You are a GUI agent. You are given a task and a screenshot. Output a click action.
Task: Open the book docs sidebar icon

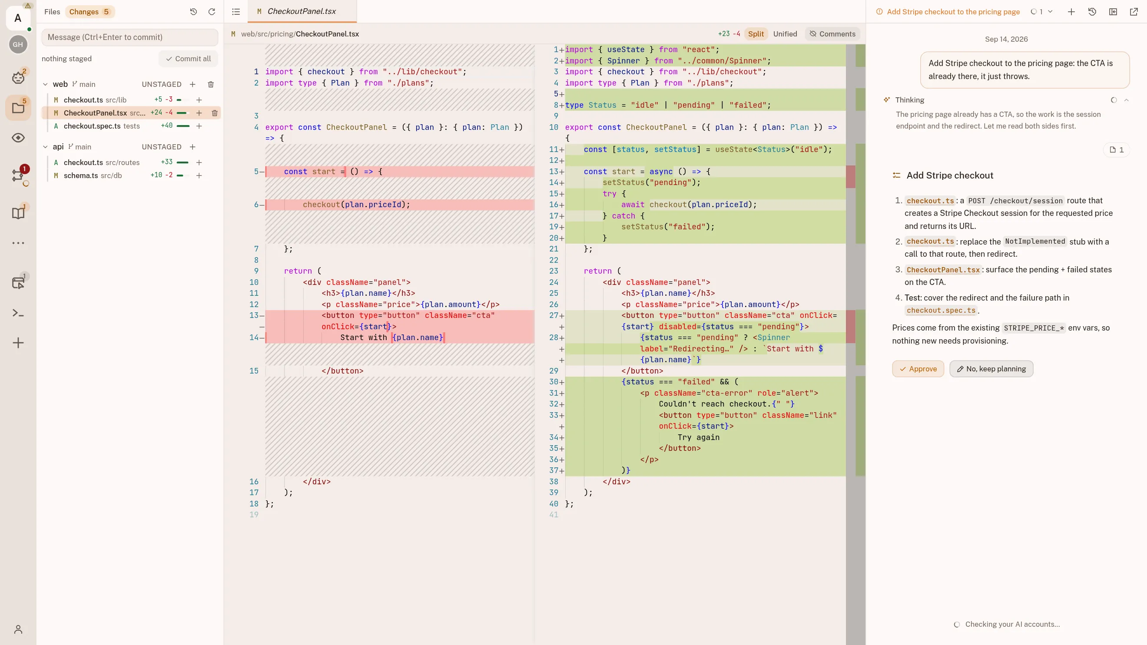click(18, 213)
